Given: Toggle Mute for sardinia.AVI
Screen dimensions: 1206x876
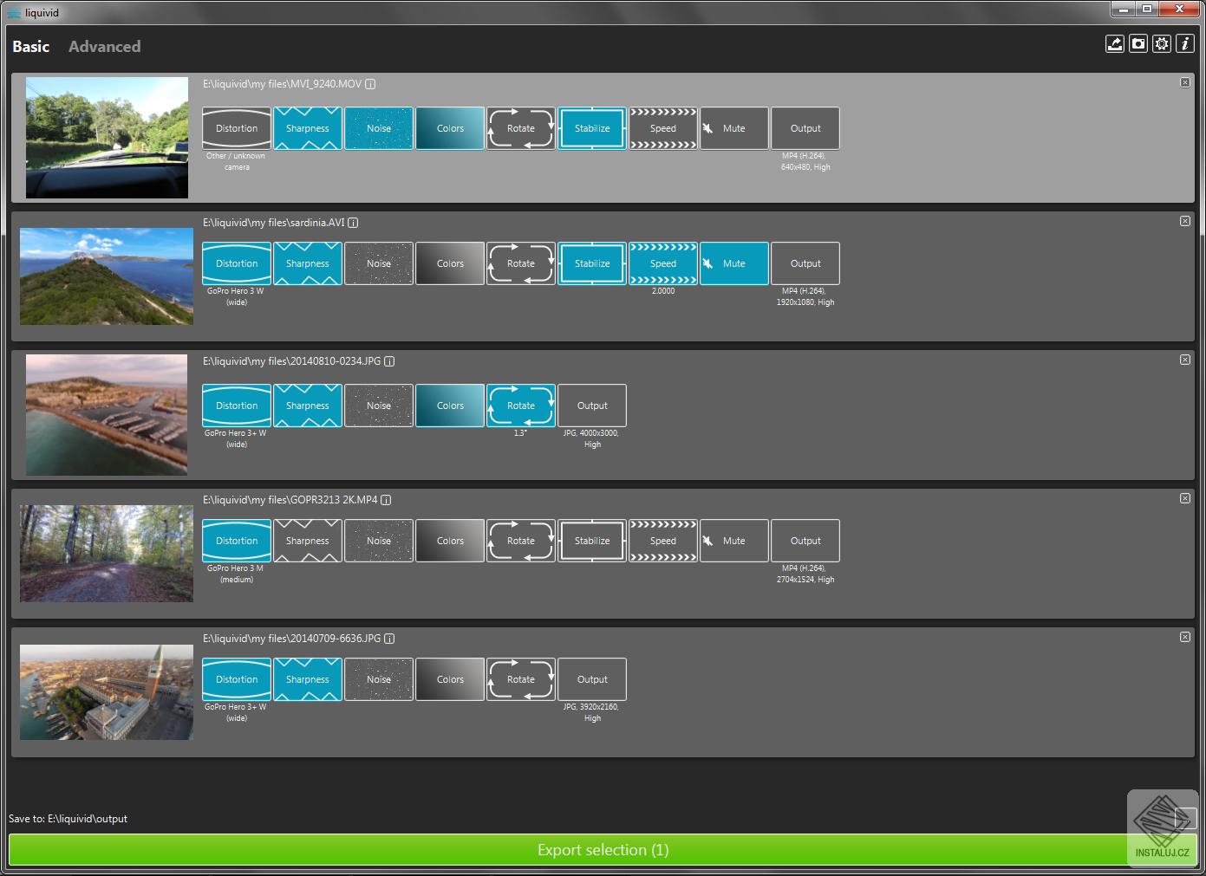Looking at the screenshot, I should 734,263.
